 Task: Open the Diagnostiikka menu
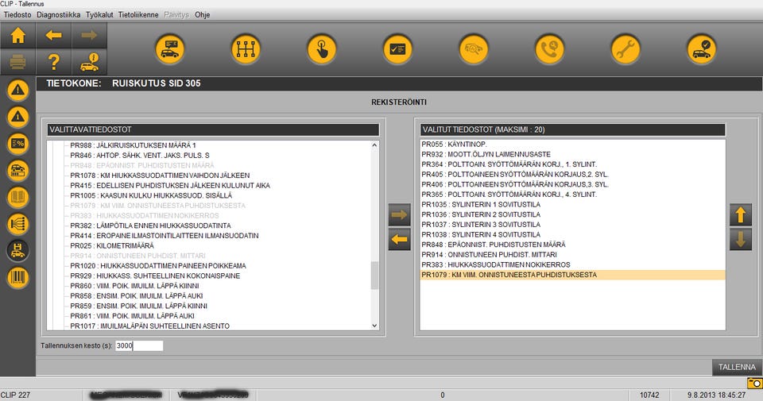tap(59, 15)
